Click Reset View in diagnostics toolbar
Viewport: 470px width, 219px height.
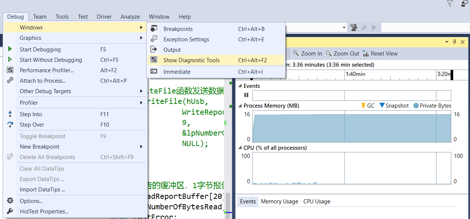(x=380, y=53)
